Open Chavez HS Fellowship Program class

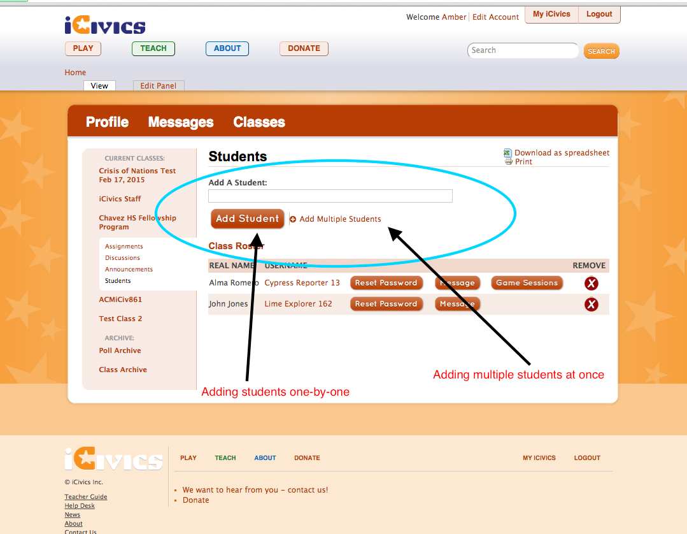[x=138, y=222]
